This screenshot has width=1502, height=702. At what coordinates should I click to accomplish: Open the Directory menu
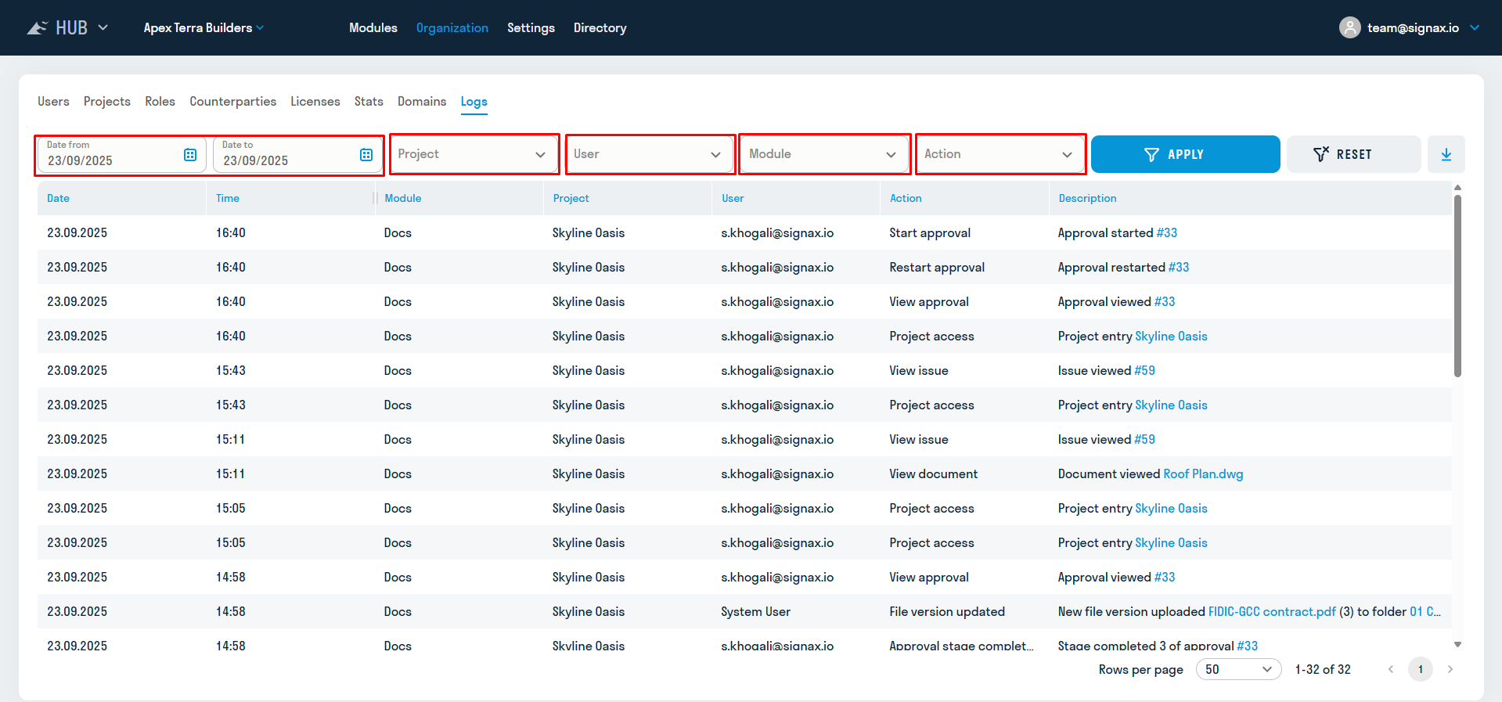[x=600, y=27]
